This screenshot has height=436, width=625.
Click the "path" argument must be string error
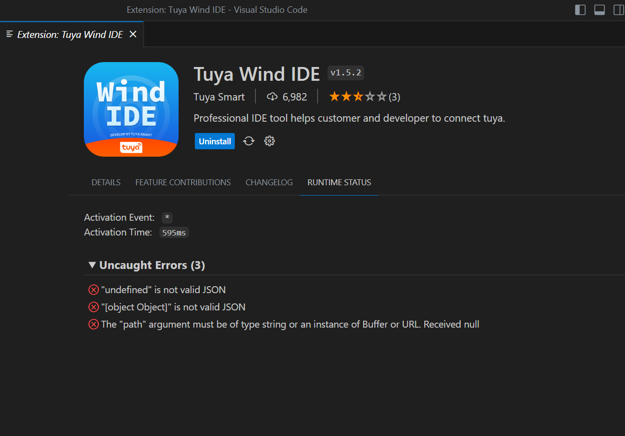290,325
